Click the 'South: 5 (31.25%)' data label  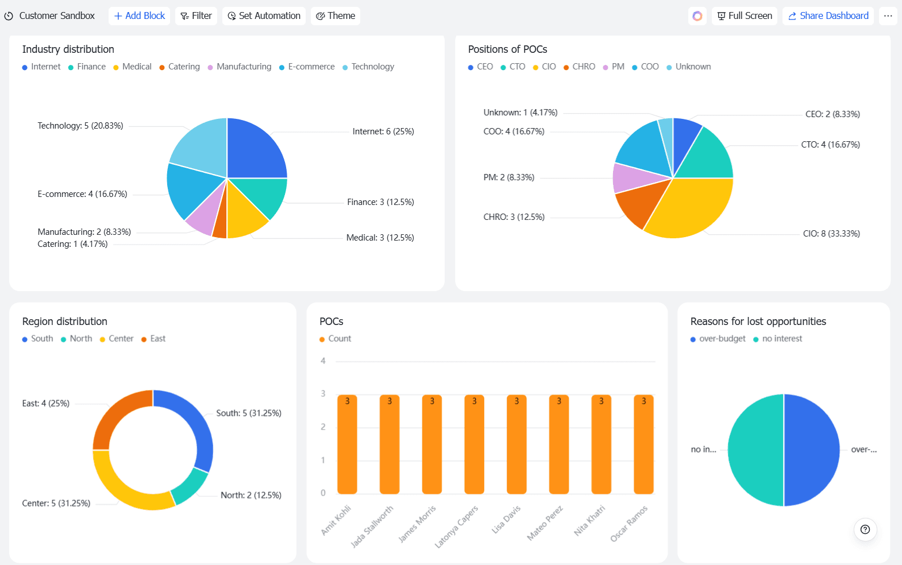249,413
